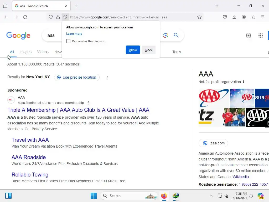
Task: Open Firefox application hamburger menu
Action: [263, 17]
